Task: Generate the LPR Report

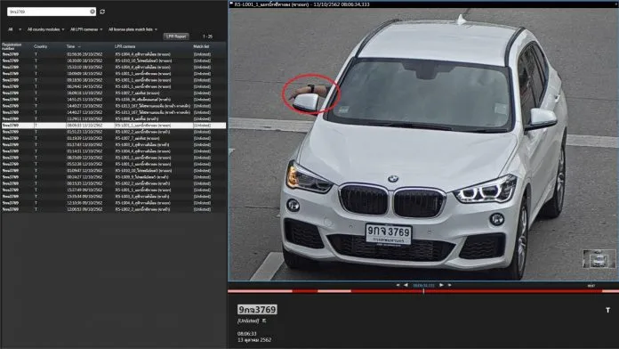Action: (176, 37)
